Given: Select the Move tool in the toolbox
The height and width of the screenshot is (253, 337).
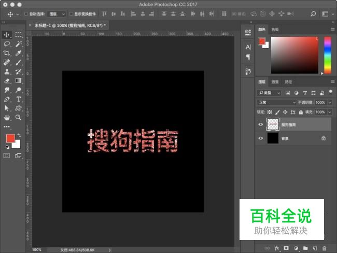Looking at the screenshot, I should point(6,35).
